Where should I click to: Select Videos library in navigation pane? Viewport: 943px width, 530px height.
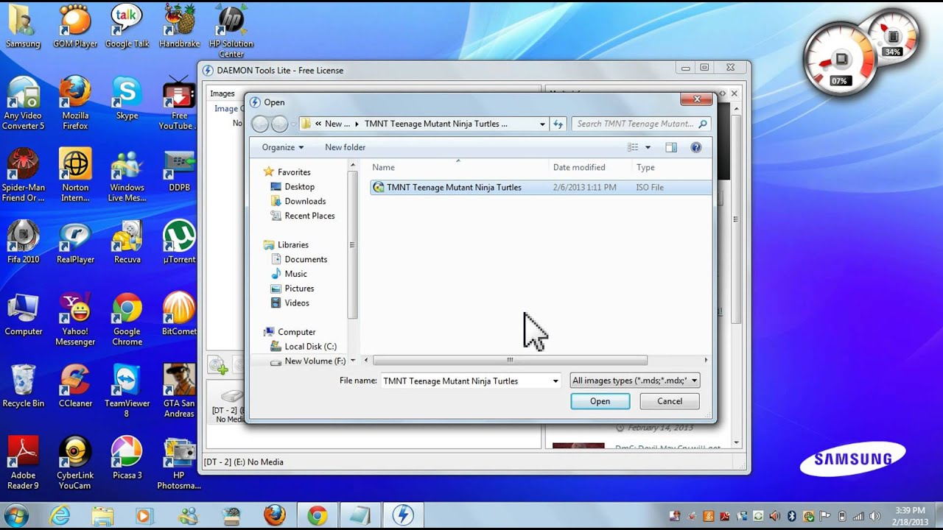290,303
